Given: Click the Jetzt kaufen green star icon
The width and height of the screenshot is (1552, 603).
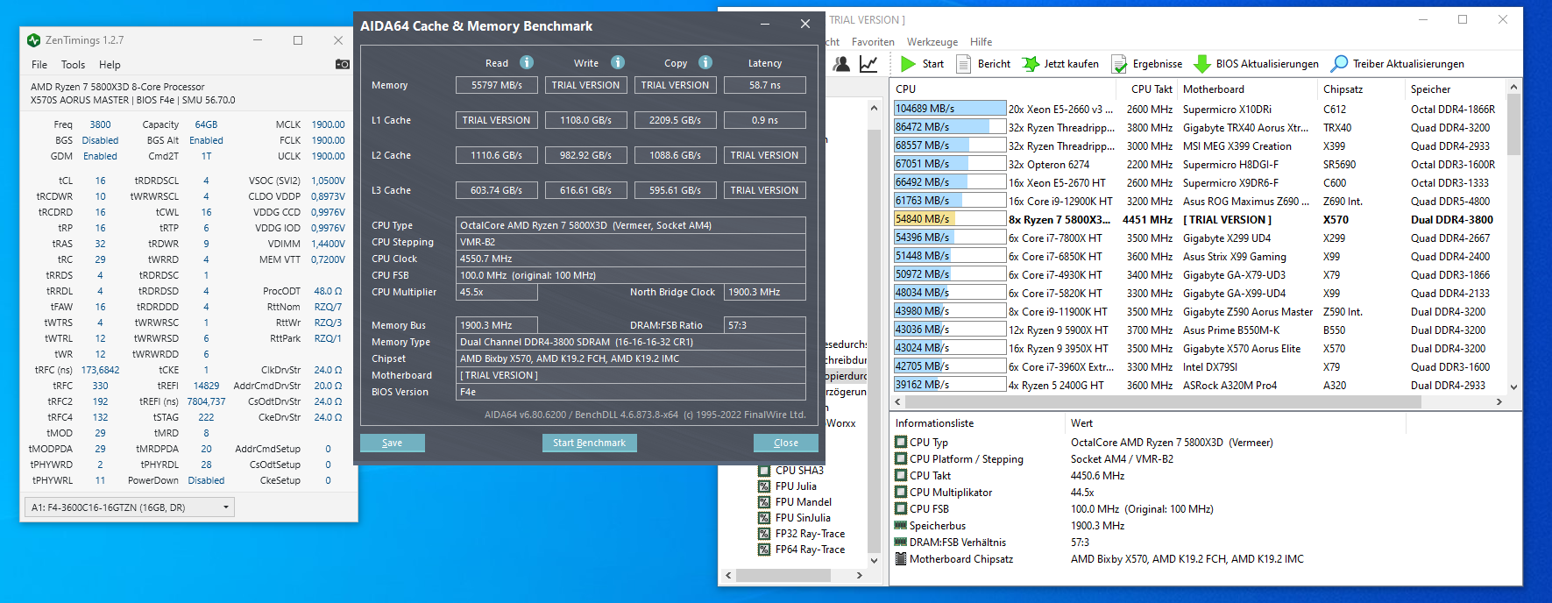Looking at the screenshot, I should tap(1031, 64).
